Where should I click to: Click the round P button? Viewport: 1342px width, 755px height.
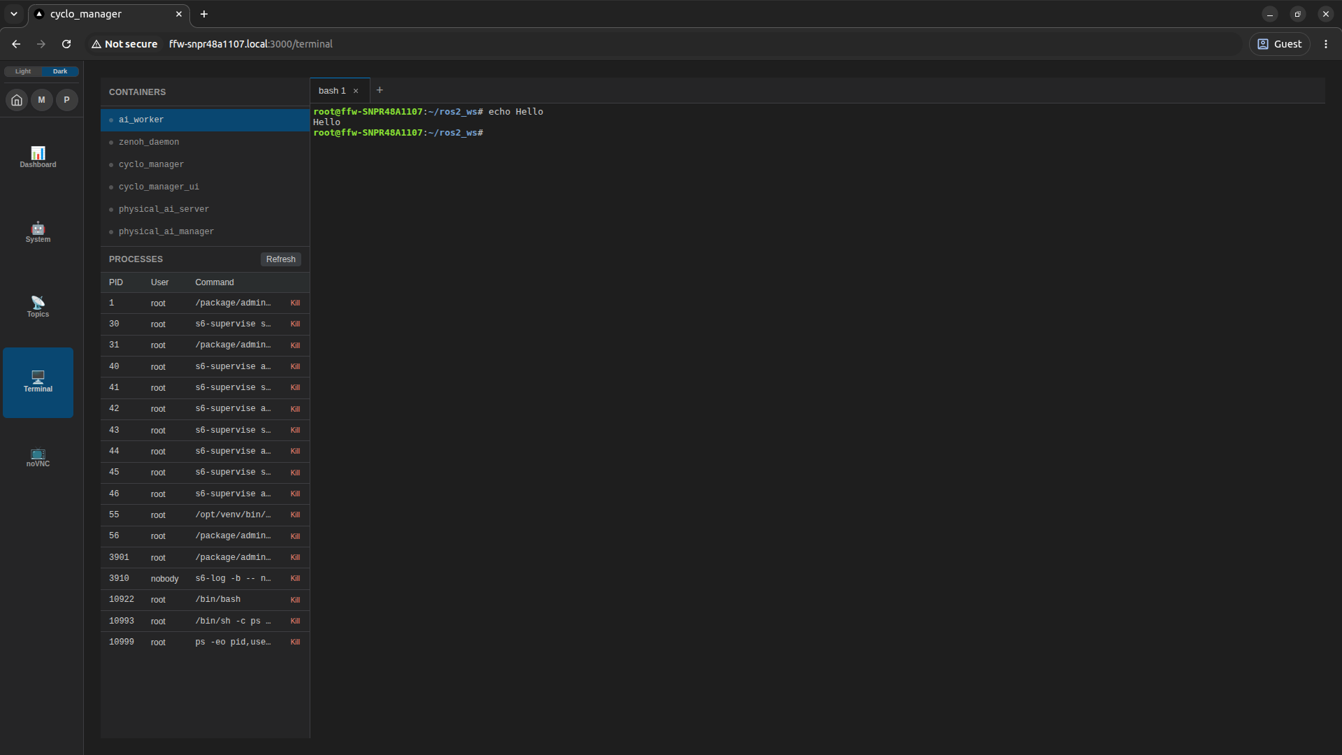(67, 100)
